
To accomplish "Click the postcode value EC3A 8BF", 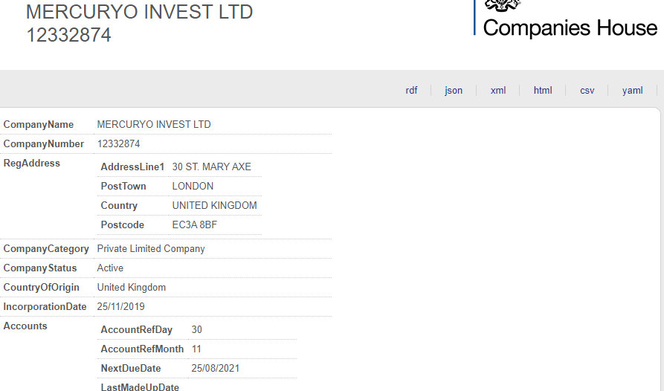I will pos(194,224).
